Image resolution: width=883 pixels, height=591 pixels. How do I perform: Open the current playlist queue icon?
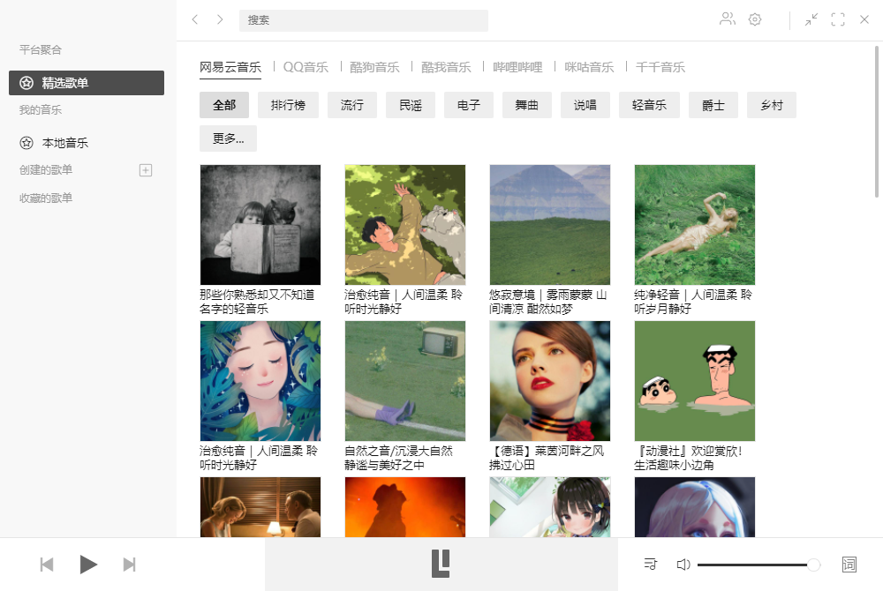tap(650, 564)
